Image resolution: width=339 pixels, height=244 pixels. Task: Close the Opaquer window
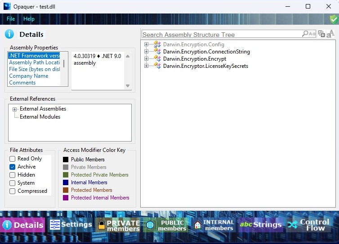pyautogui.click(x=328, y=6)
